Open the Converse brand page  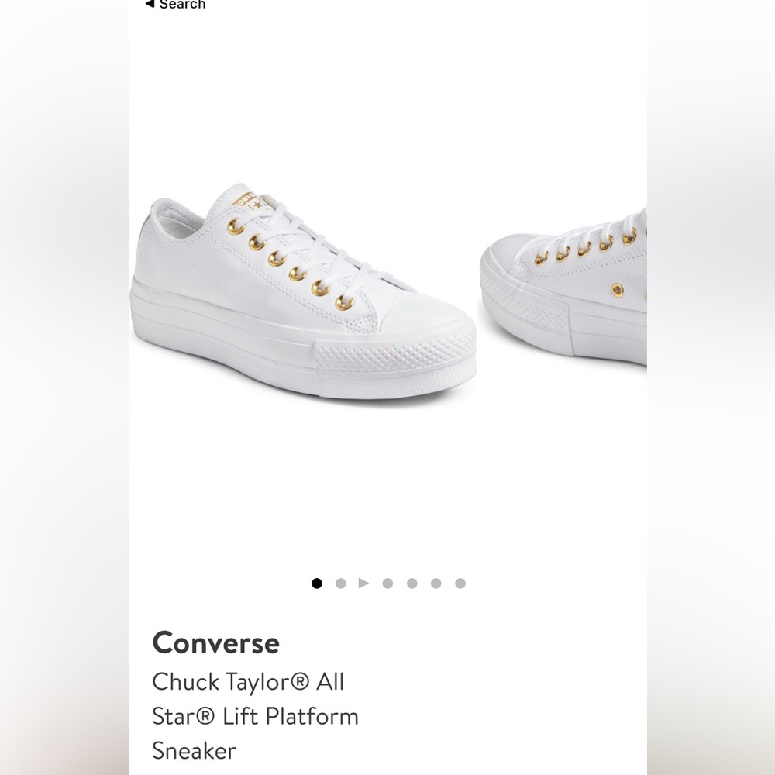[217, 642]
